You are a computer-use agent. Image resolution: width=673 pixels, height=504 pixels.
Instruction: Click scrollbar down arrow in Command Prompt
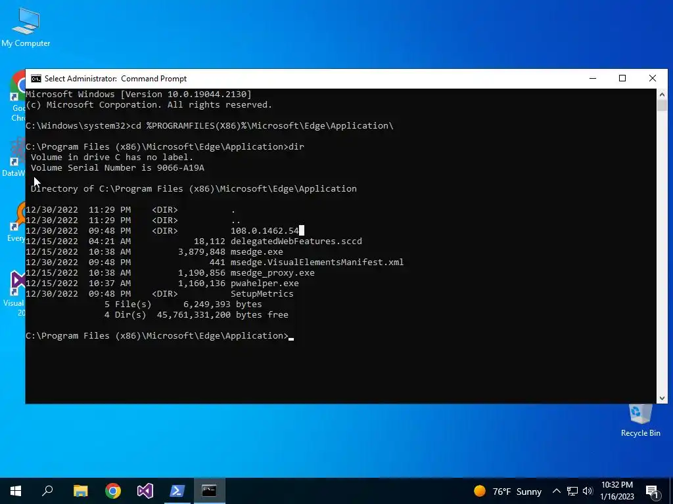[x=662, y=398]
